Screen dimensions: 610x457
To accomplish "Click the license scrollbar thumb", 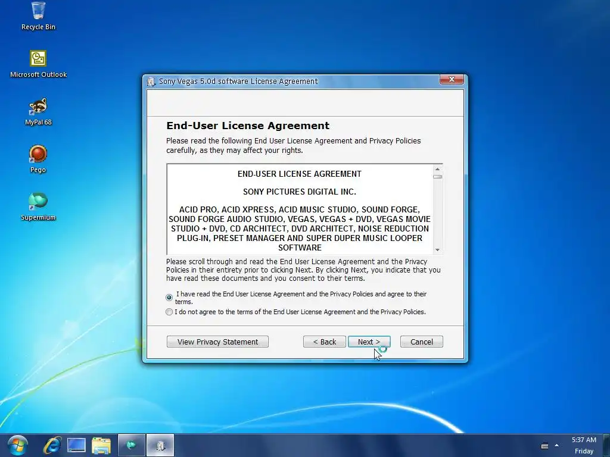I will coord(437,177).
